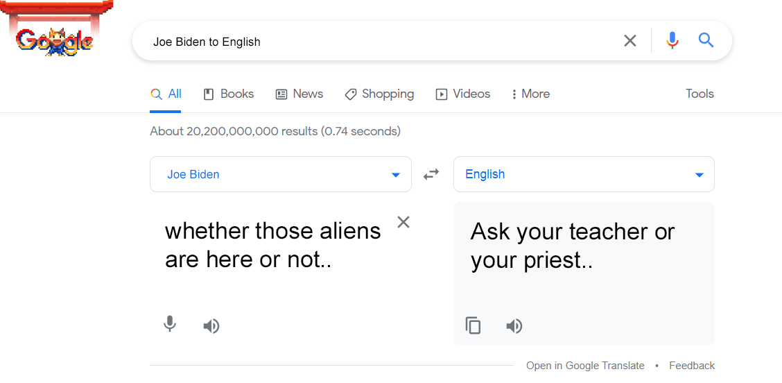Viewport: 782px width, 383px height.
Task: Clear the search box with the X icon
Action: (x=630, y=41)
